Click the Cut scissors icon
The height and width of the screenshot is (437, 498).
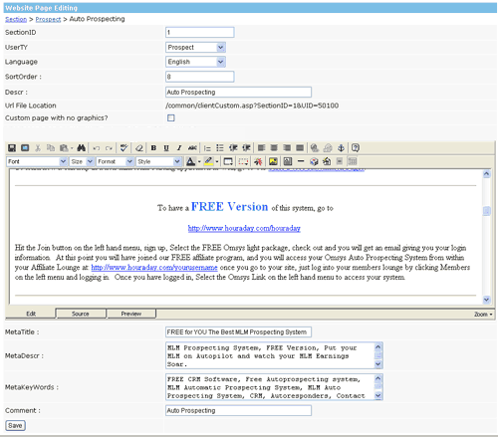coord(38,148)
